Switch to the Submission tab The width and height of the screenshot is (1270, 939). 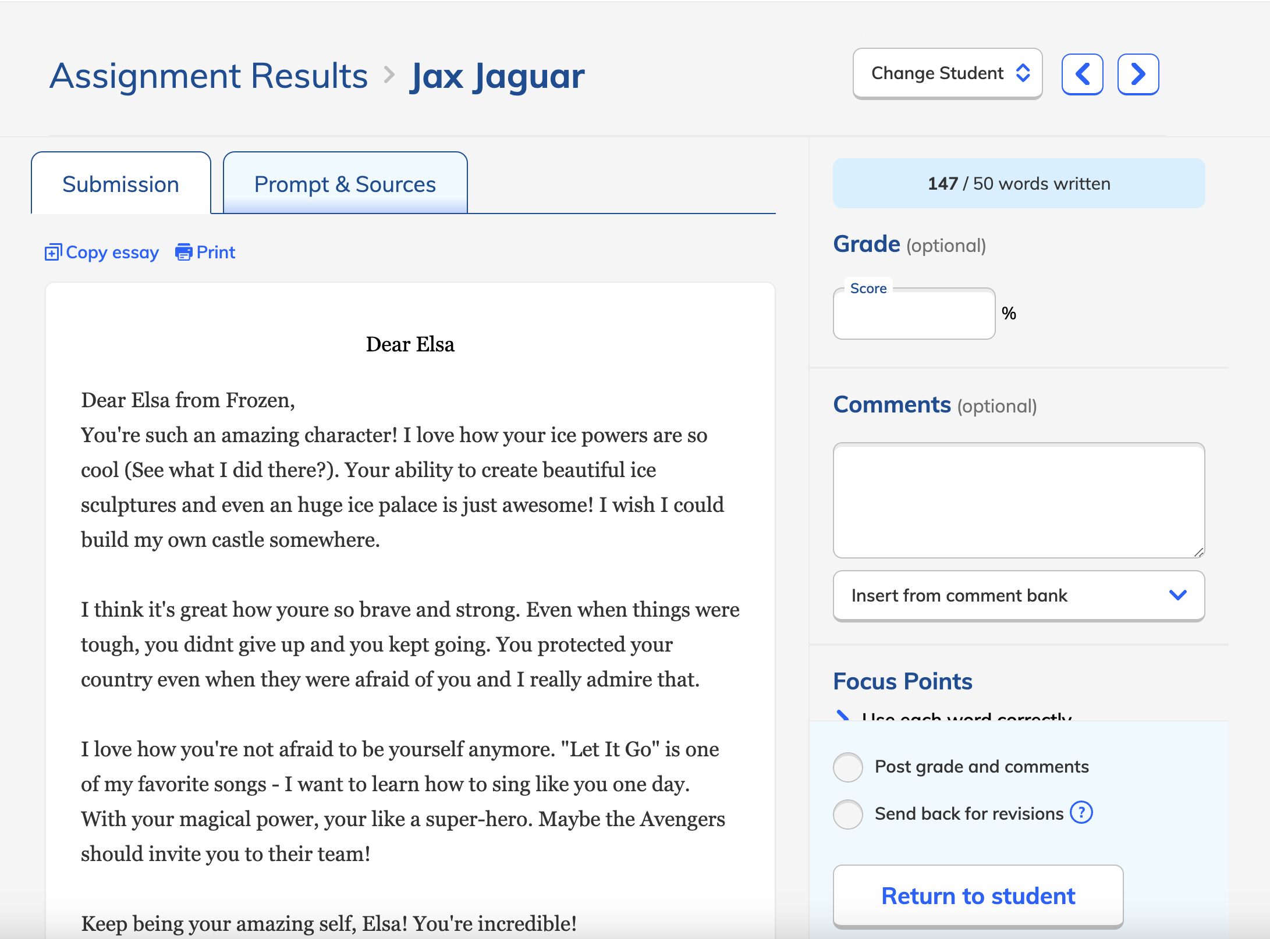pos(120,184)
